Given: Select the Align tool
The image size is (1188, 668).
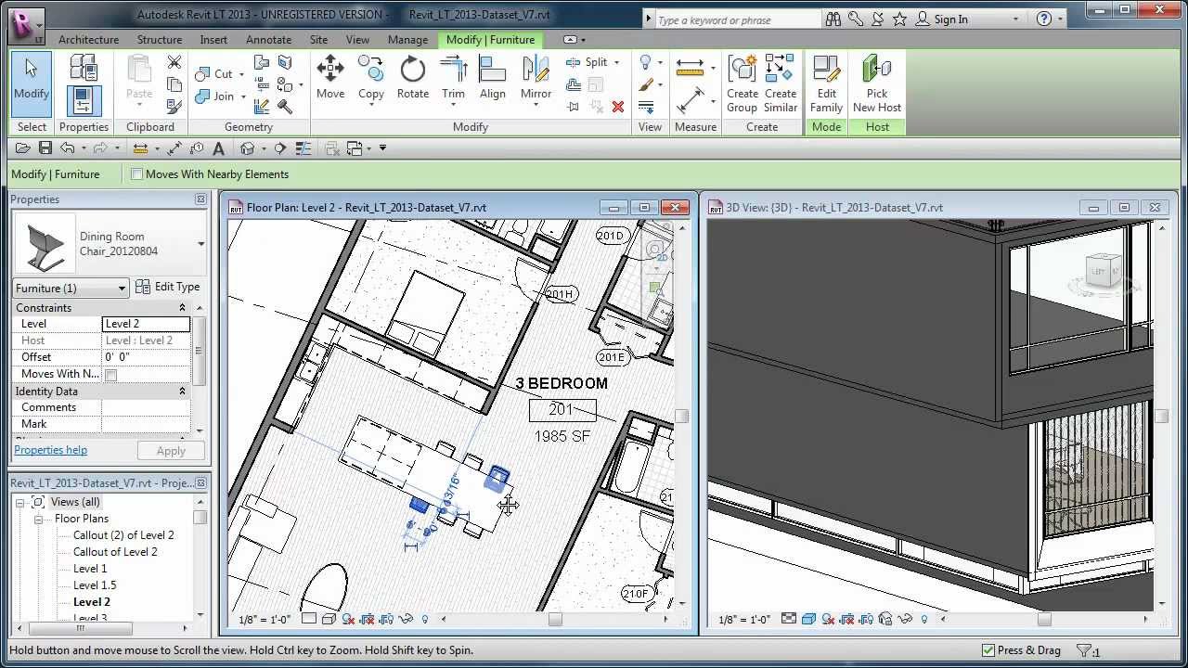Looking at the screenshot, I should click(x=493, y=82).
